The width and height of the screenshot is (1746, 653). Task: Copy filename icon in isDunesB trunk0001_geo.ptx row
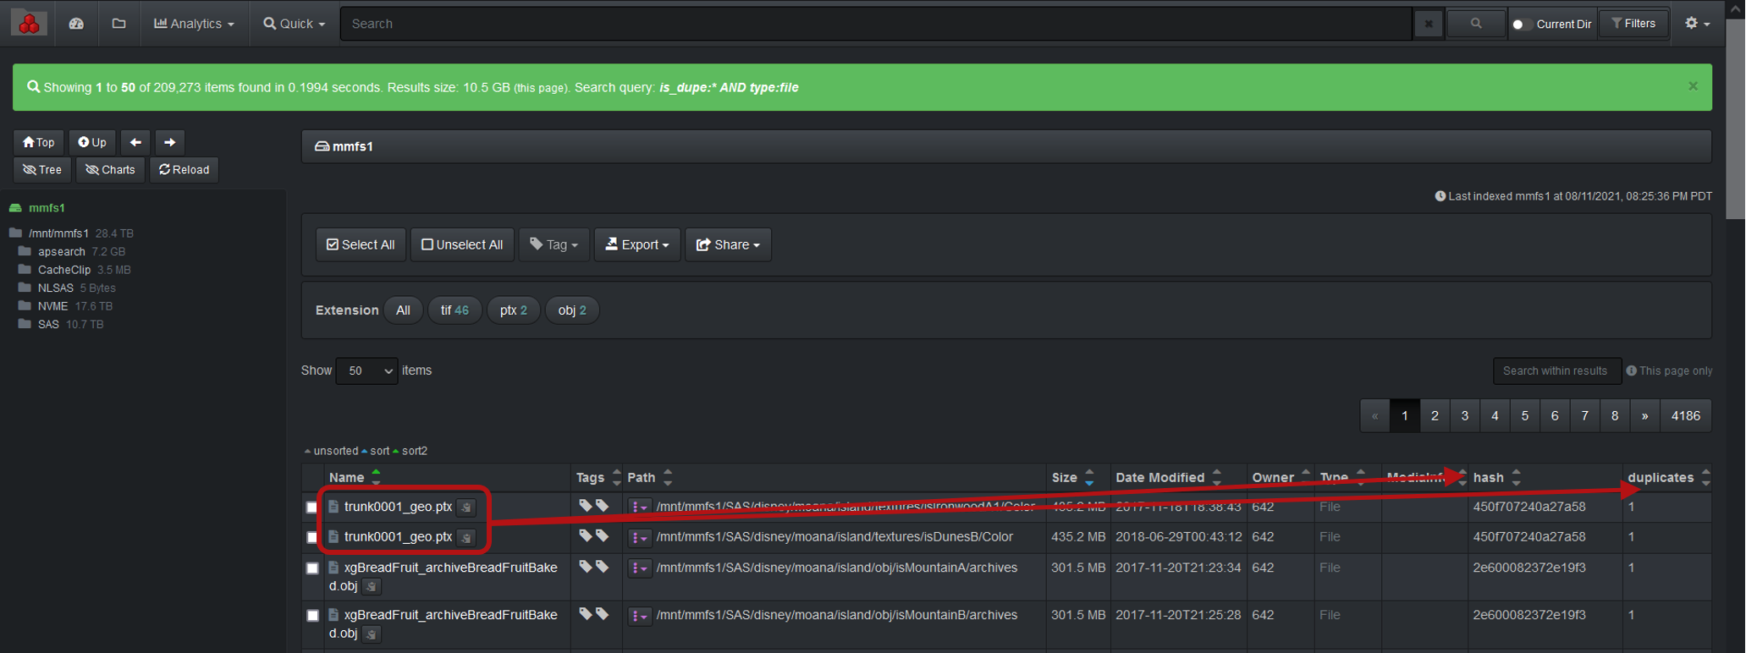465,537
